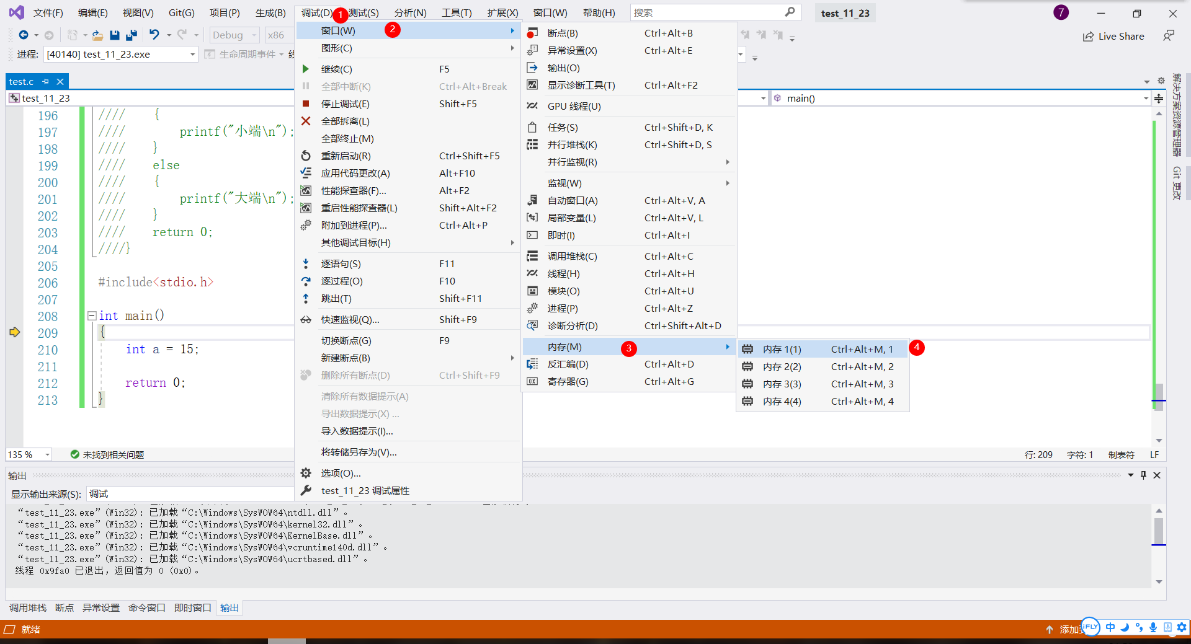Open Disassembly (反汇编) window entry
Image resolution: width=1191 pixels, height=644 pixels.
coord(629,364)
